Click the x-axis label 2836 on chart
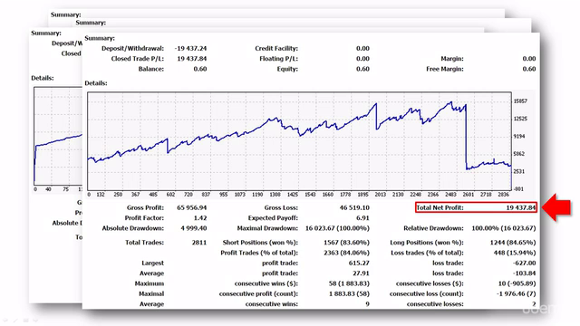Viewport: 580px width, 326px height. 503,195
